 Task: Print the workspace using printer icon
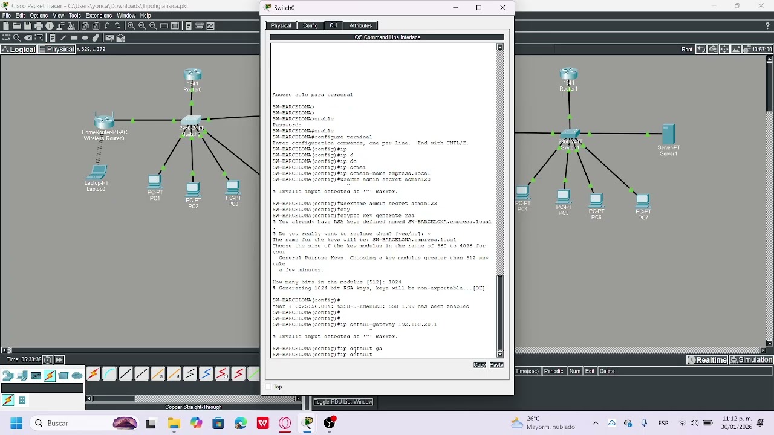click(39, 26)
